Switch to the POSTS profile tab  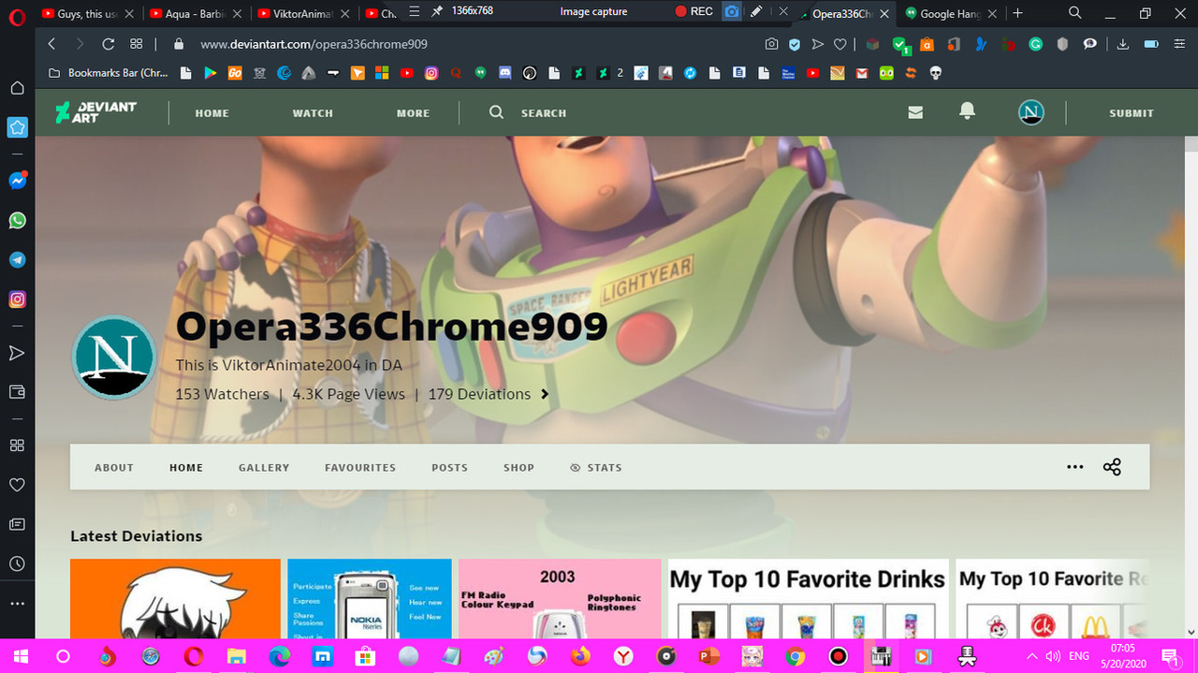(449, 467)
